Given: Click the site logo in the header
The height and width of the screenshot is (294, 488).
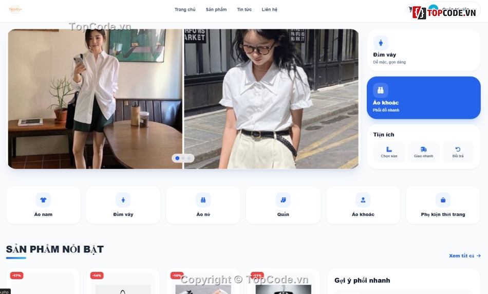Looking at the screenshot, I should pyautogui.click(x=15, y=9).
